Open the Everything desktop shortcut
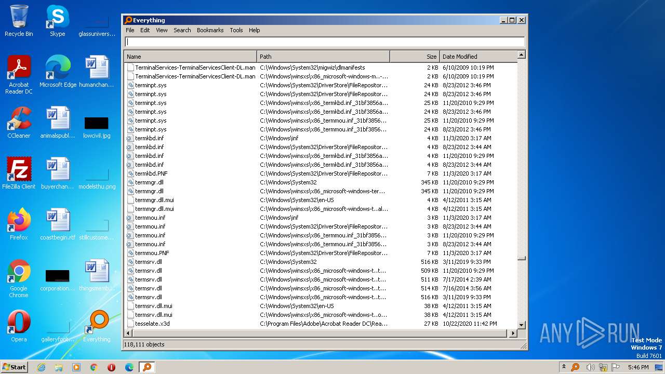Screen dimensions: 665x374 tap(97, 326)
